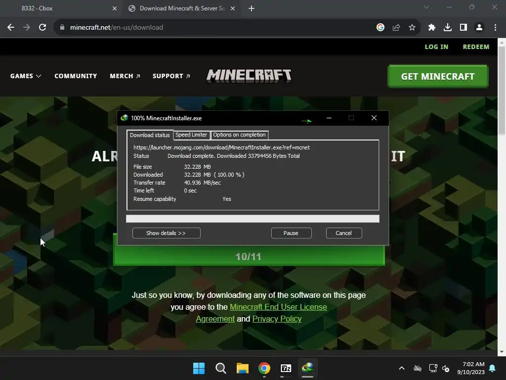
Task: Select the Download Minecraft & Server tab
Action: point(181,8)
